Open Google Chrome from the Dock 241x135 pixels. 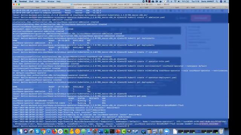[x=43, y=131]
